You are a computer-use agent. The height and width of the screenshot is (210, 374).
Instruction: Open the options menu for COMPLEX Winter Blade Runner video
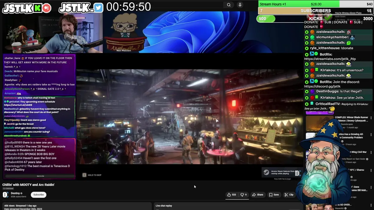tap(371, 118)
